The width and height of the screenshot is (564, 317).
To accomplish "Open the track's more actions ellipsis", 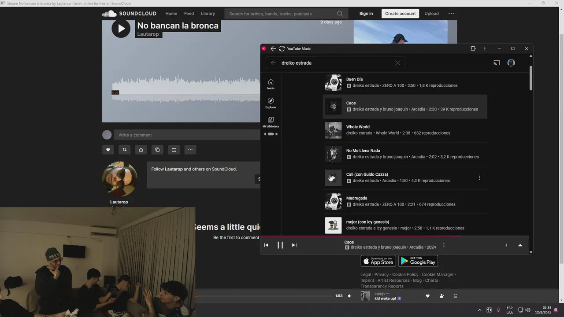I will tap(190, 150).
